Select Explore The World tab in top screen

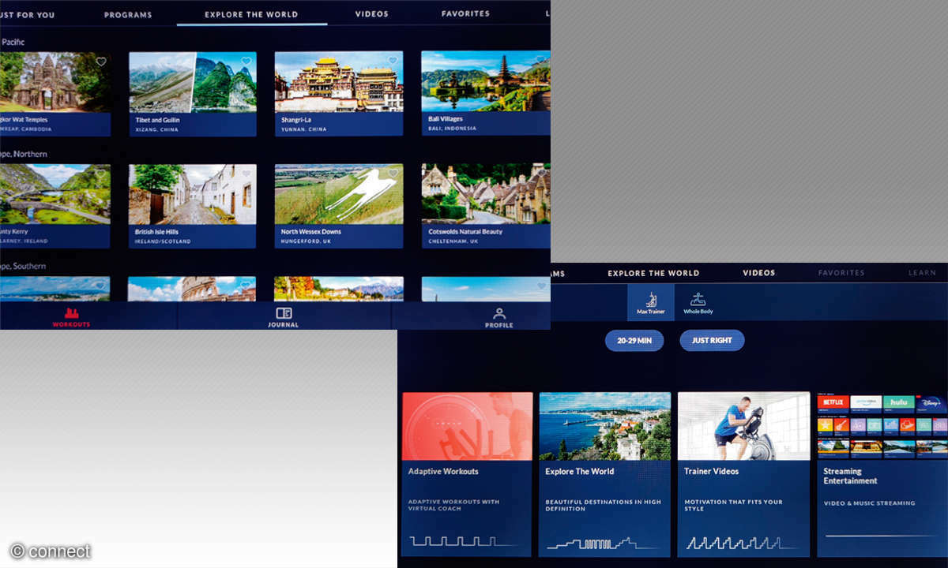[251, 14]
